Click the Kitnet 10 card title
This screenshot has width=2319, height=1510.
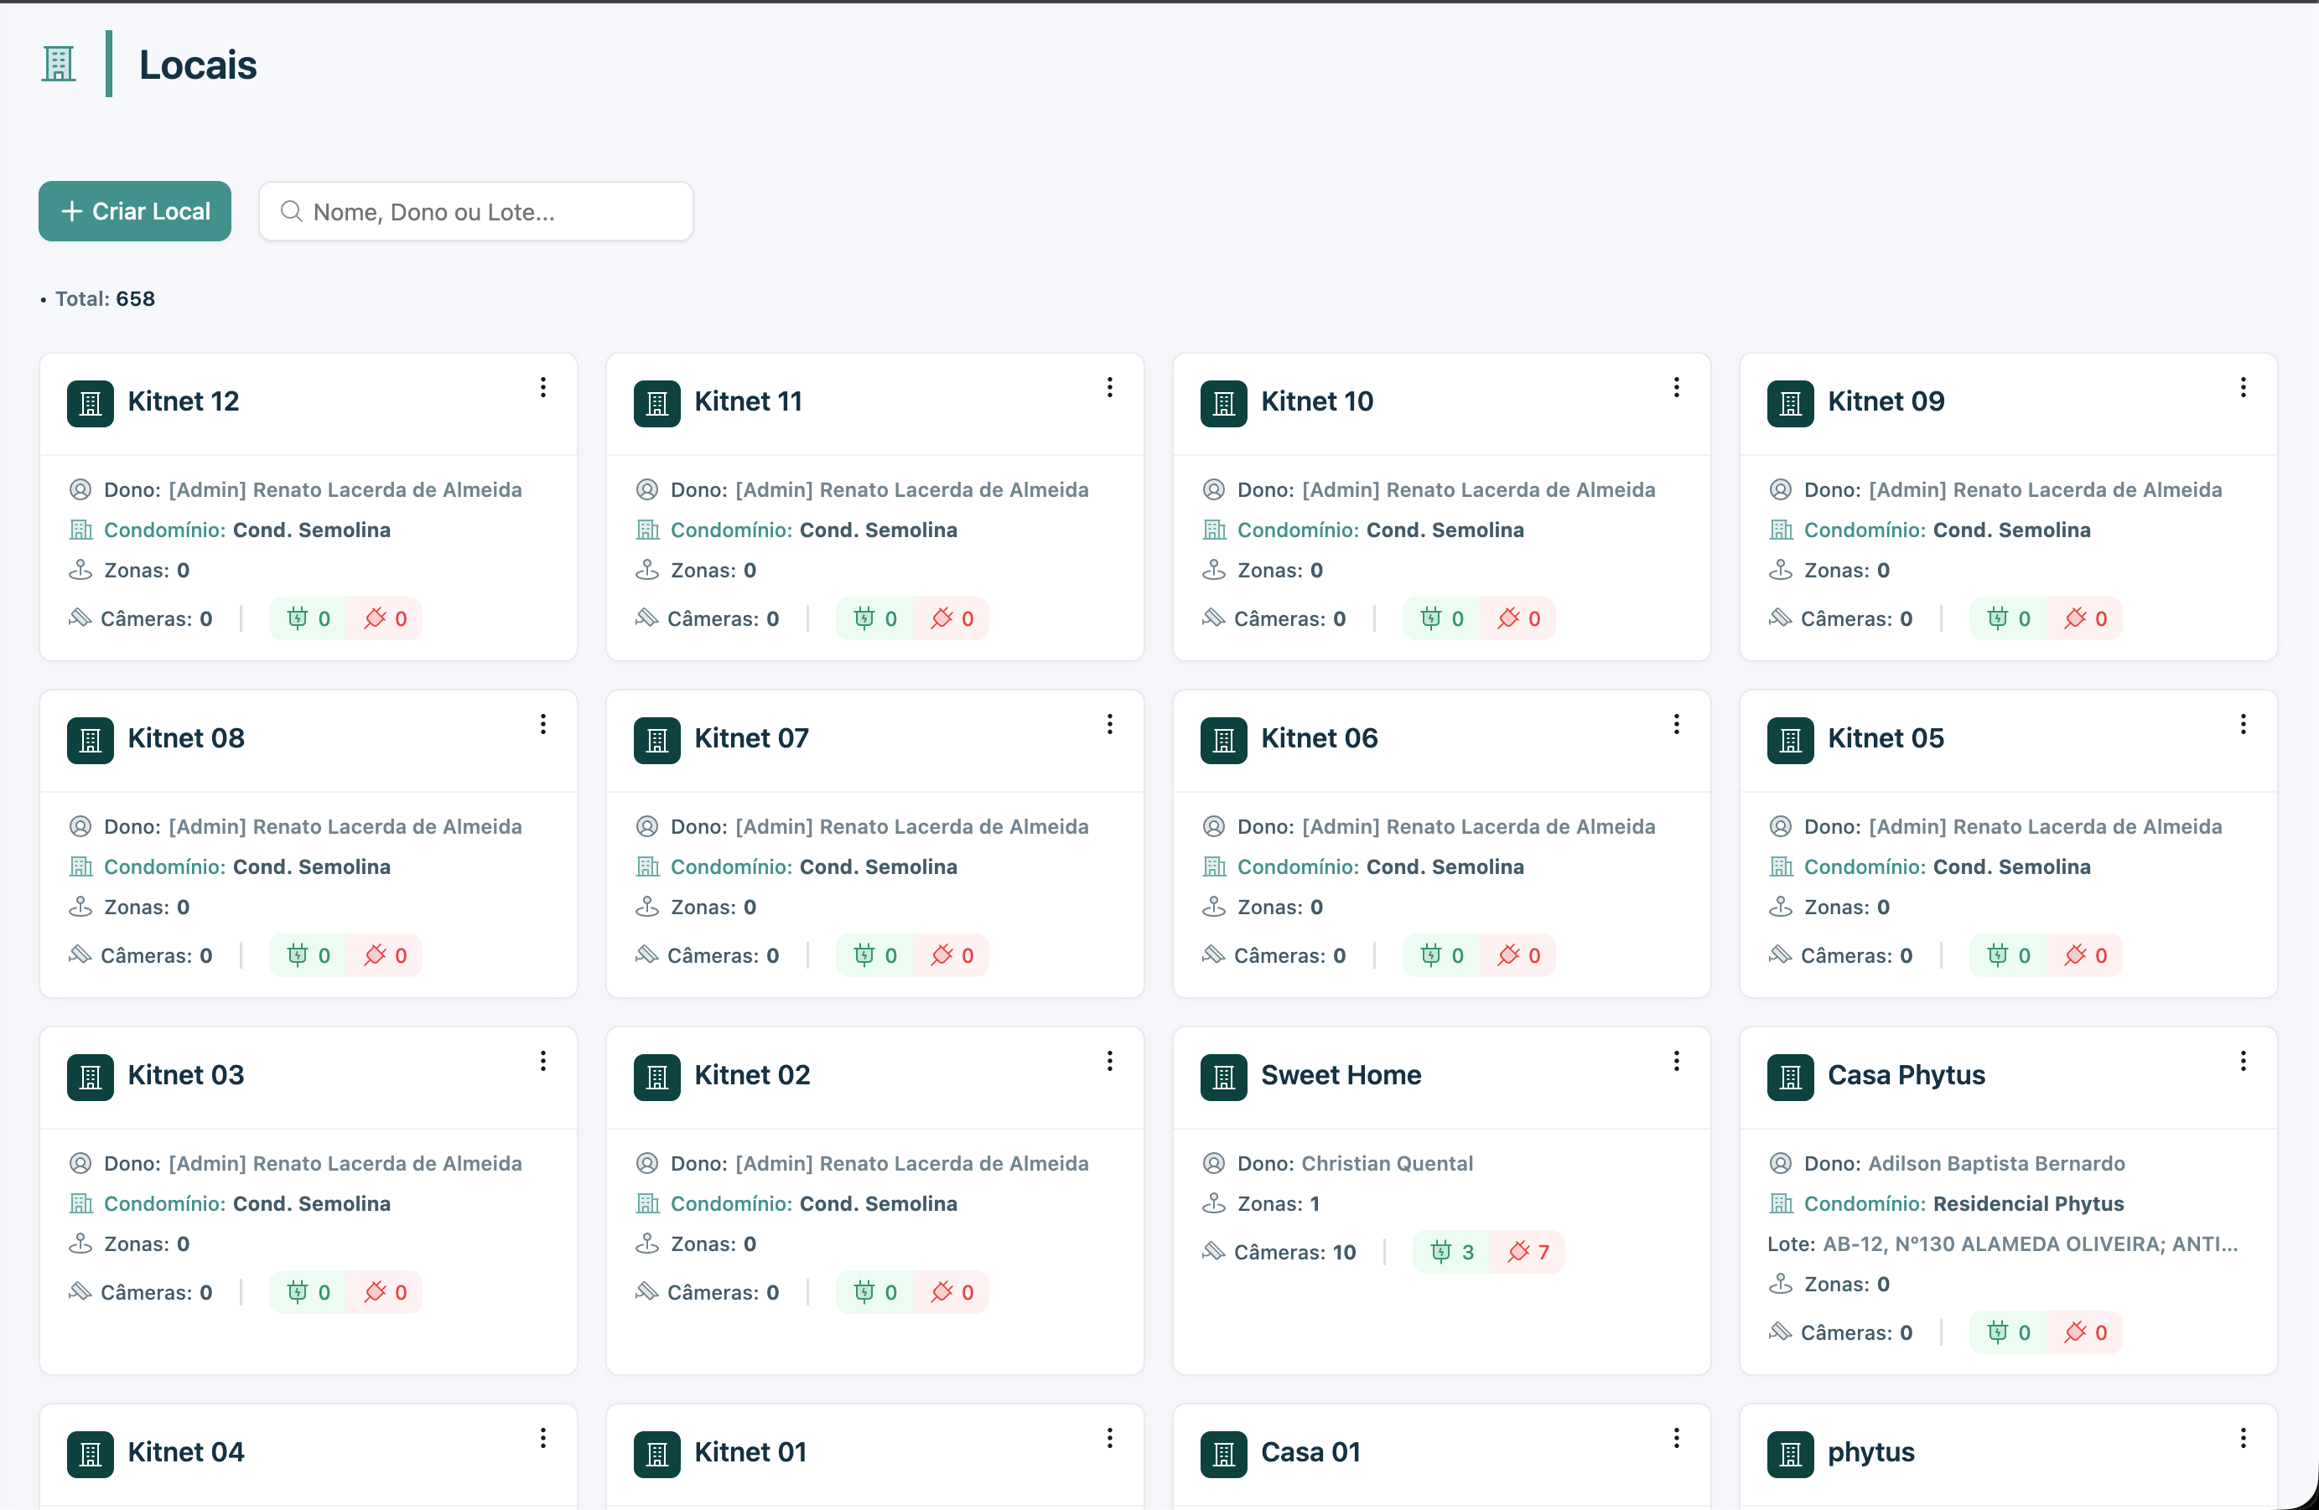click(1316, 401)
